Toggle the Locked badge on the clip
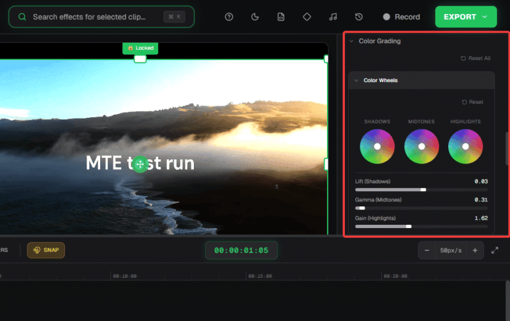This screenshot has width=510, height=321. [140, 48]
